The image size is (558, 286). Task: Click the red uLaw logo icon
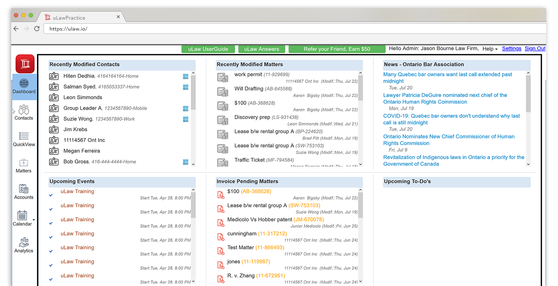[25, 64]
